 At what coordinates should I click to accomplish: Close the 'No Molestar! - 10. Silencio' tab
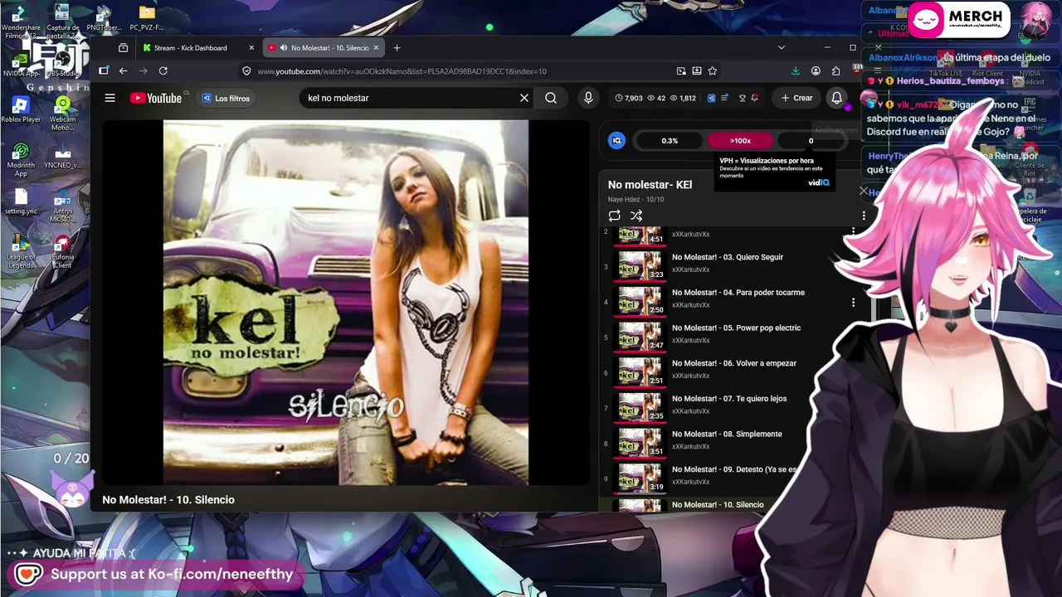pyautogui.click(x=376, y=48)
